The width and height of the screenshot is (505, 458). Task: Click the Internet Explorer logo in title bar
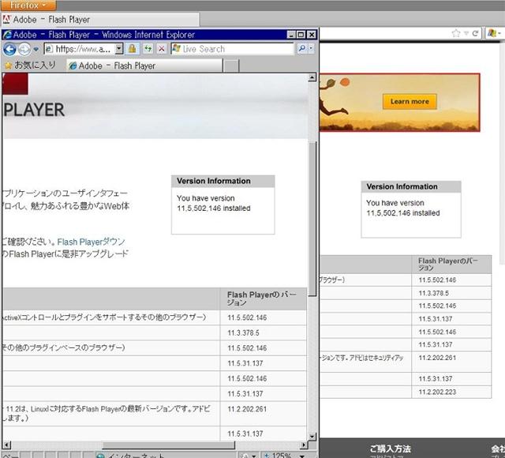click(x=7, y=35)
